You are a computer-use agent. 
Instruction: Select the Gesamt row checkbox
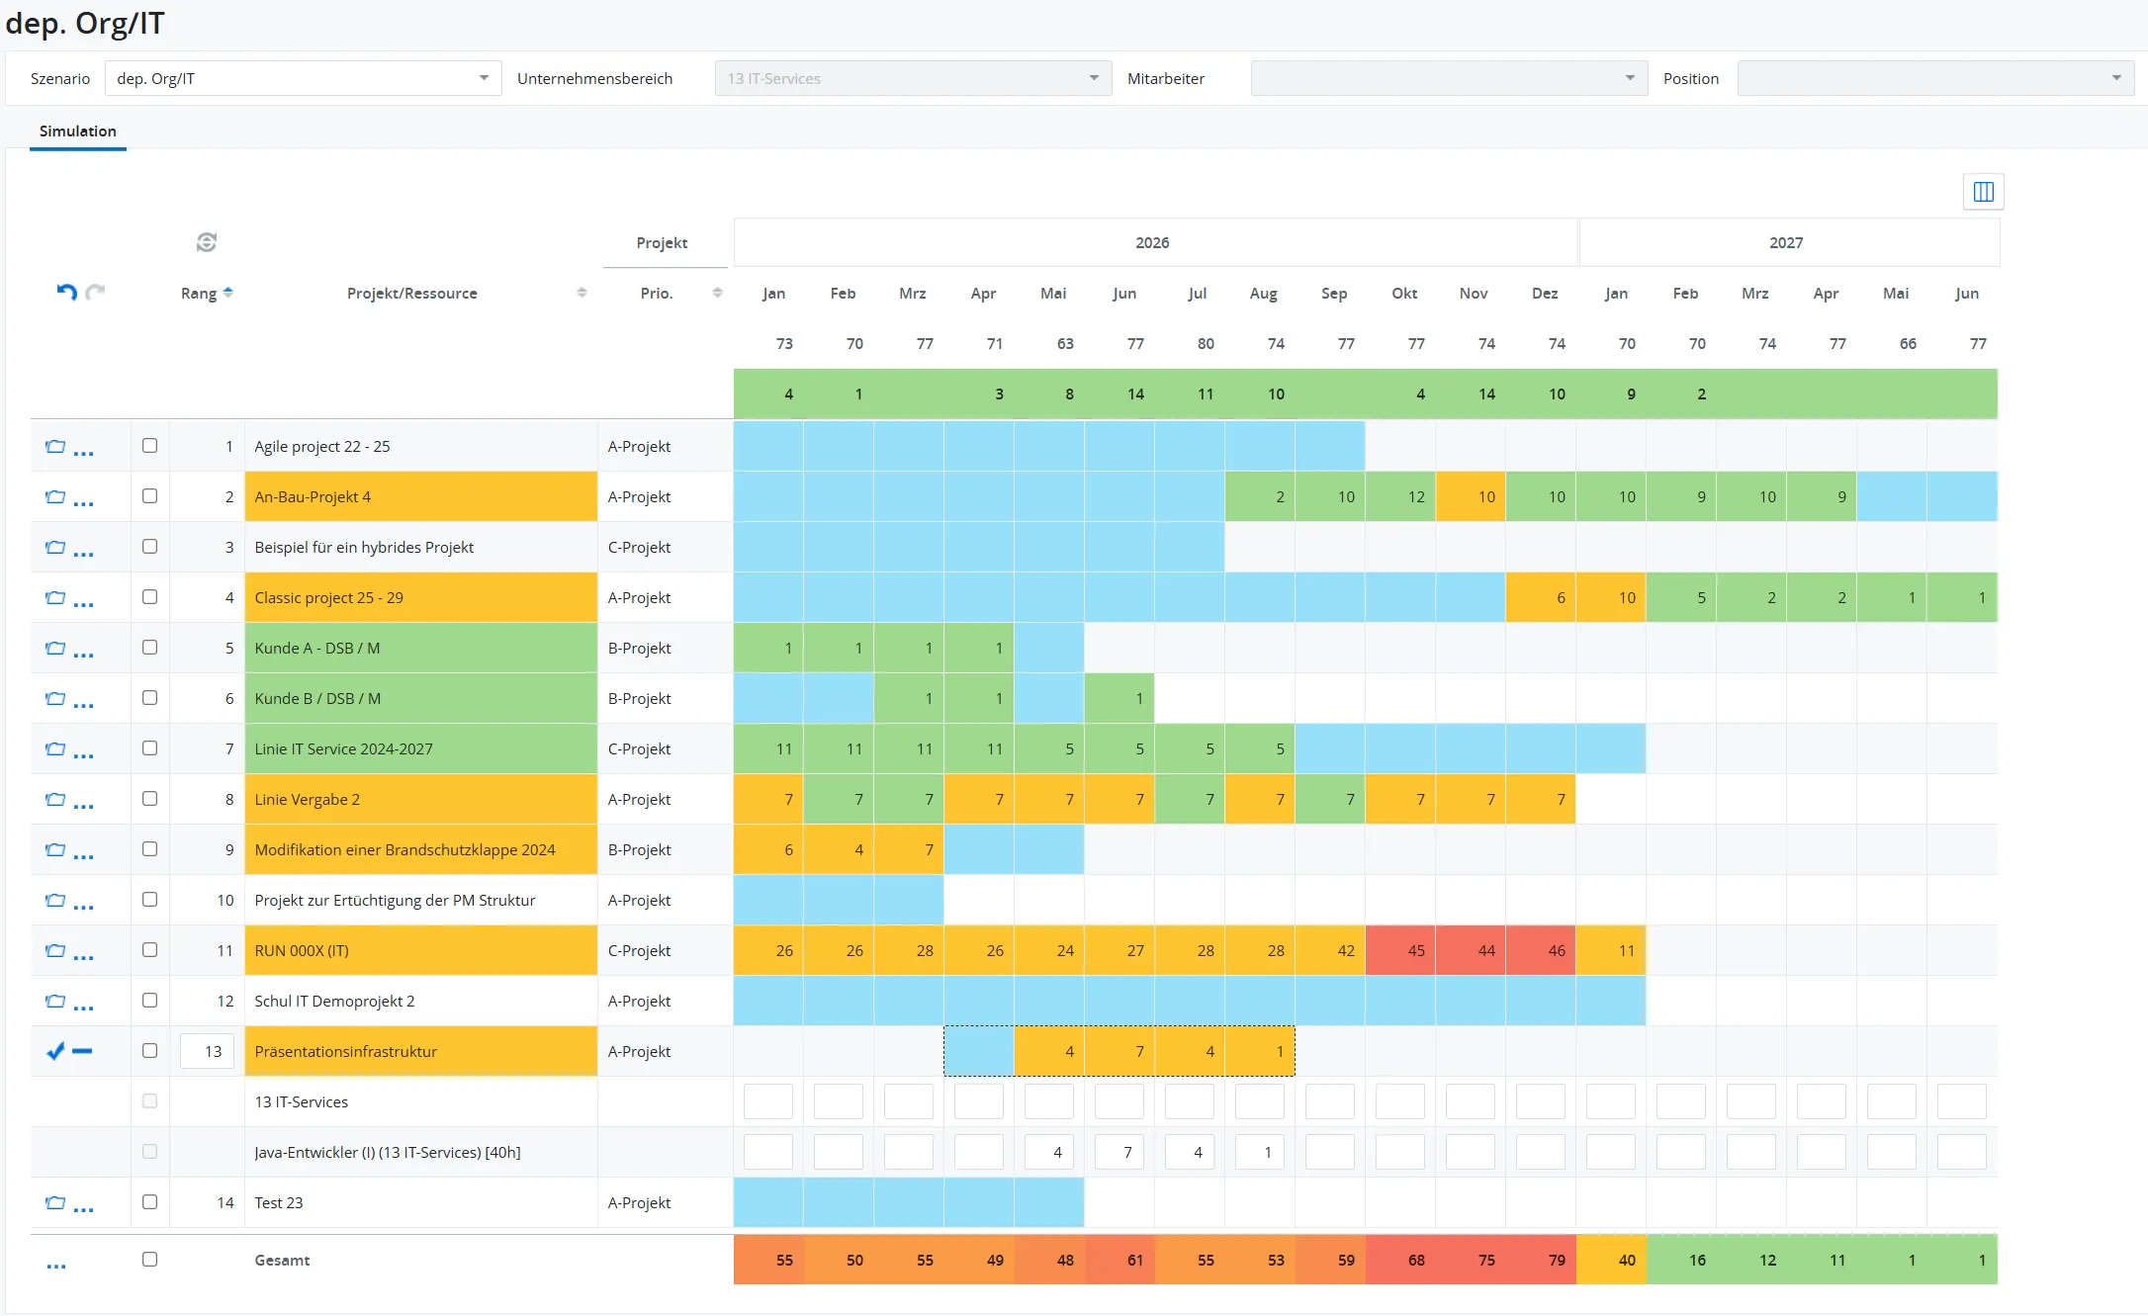(x=149, y=1259)
